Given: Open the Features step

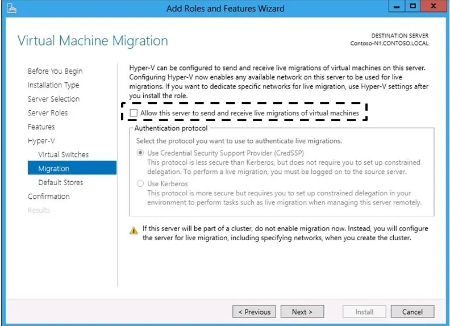Looking at the screenshot, I should pos(41,127).
